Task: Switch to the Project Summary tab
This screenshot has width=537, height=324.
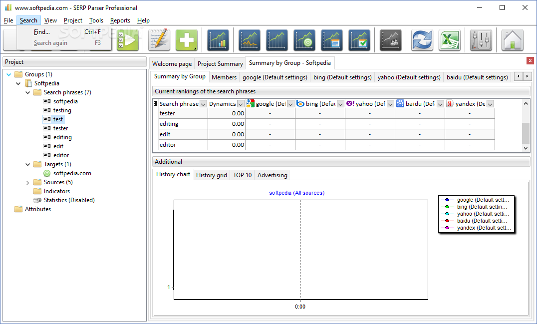Action: pyautogui.click(x=220, y=64)
